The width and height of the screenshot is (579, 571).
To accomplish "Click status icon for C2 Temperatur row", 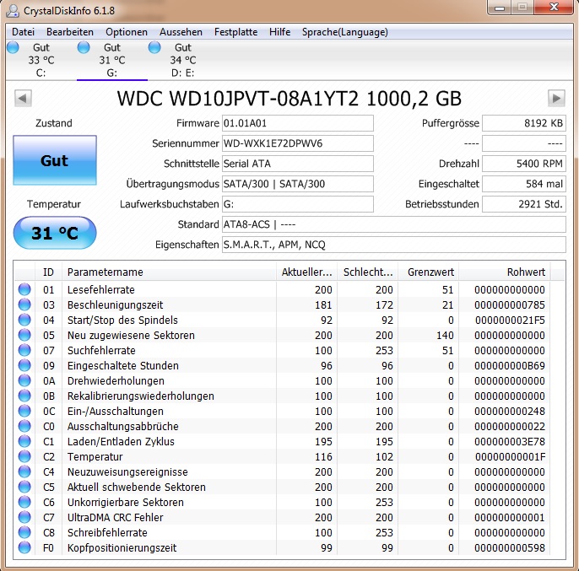I will coord(24,456).
